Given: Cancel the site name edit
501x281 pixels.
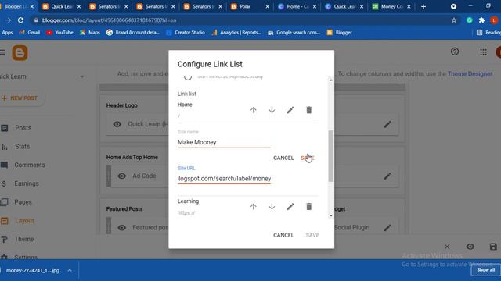Looking at the screenshot, I should coord(283,158).
